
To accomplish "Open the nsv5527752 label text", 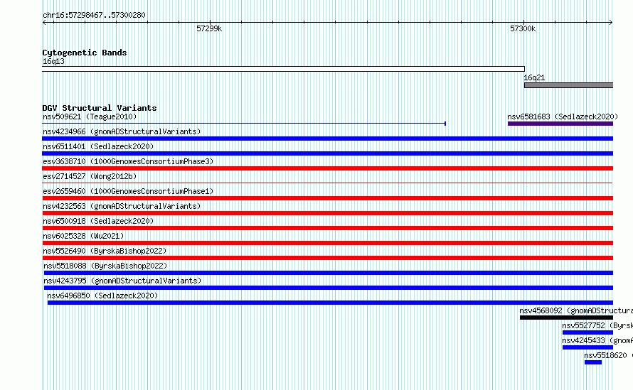I will [x=597, y=325].
